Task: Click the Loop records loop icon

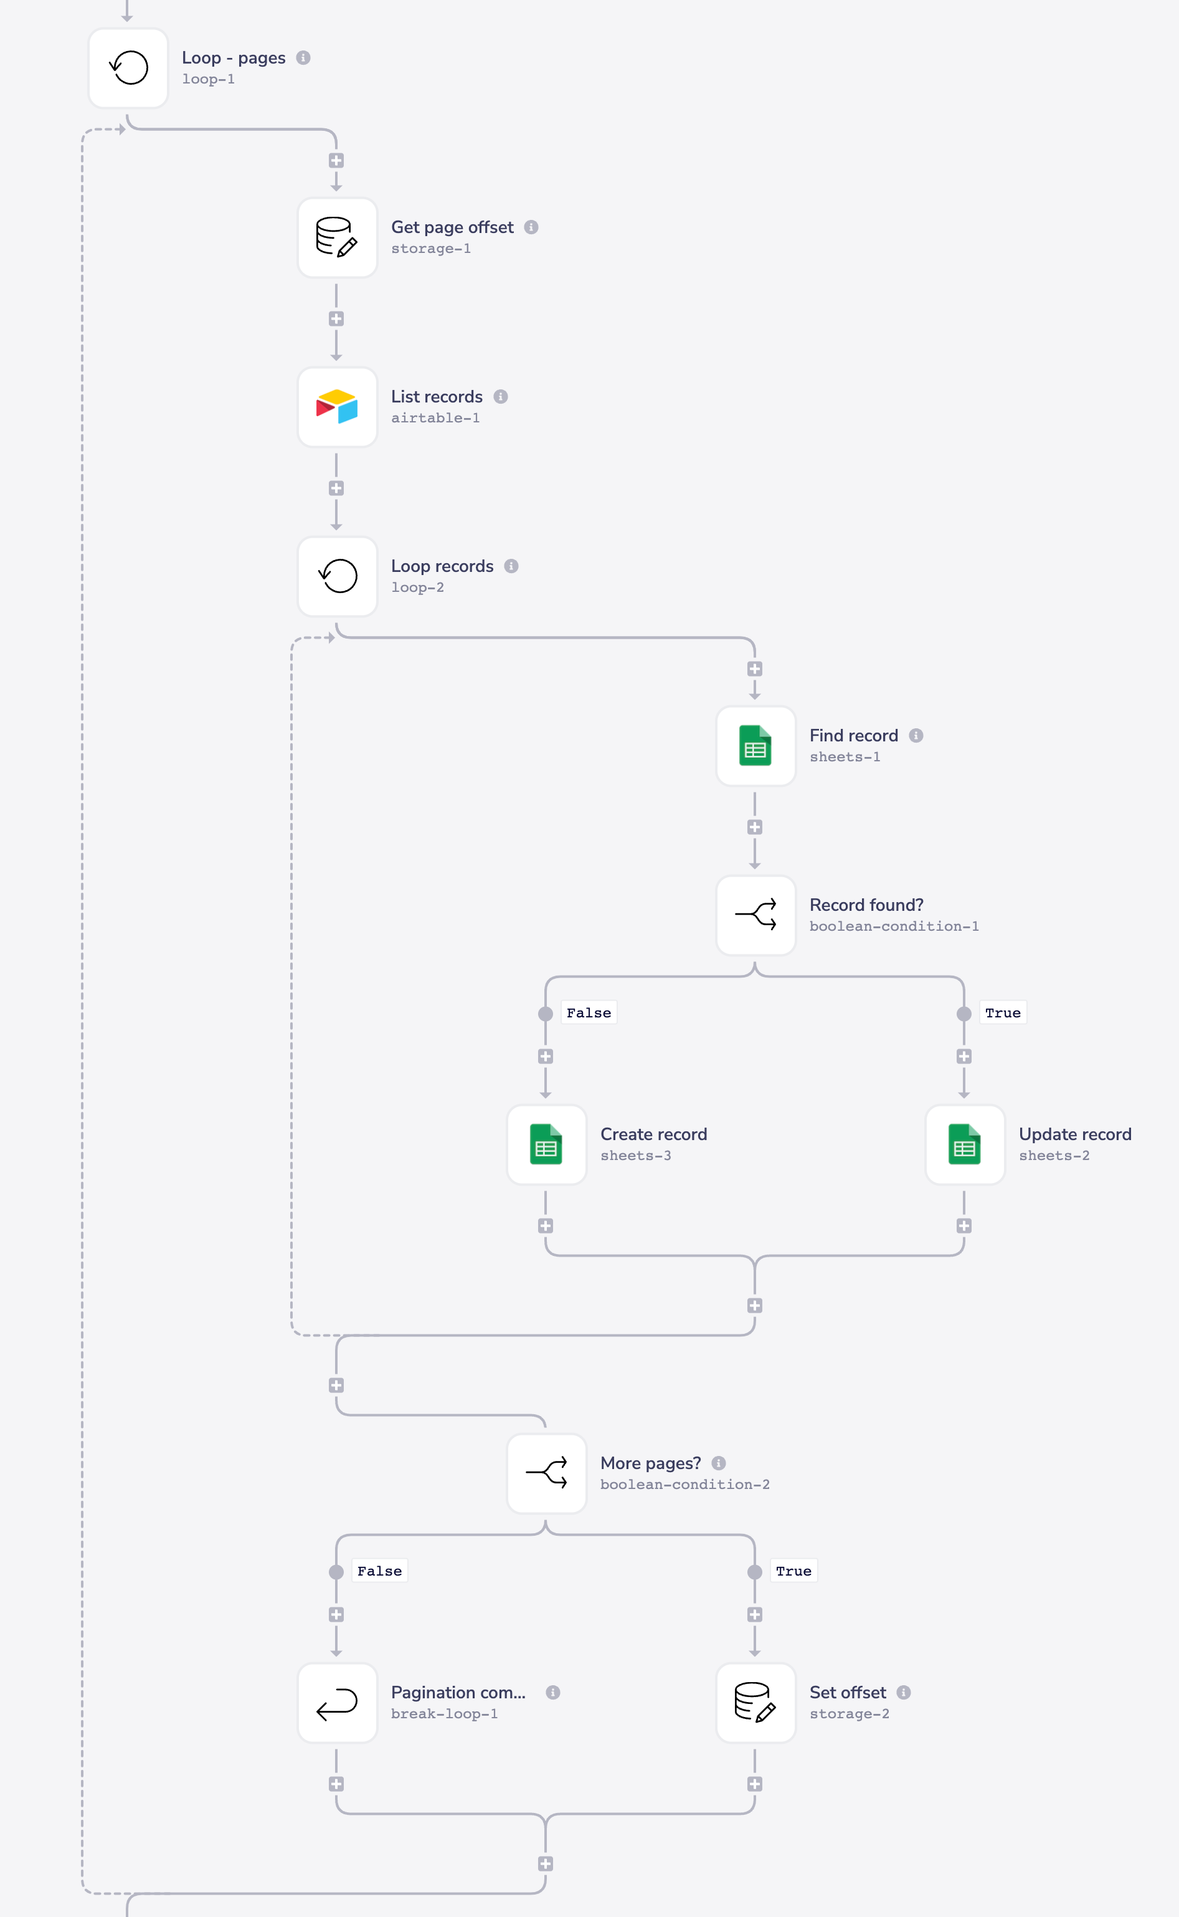Action: (x=337, y=576)
